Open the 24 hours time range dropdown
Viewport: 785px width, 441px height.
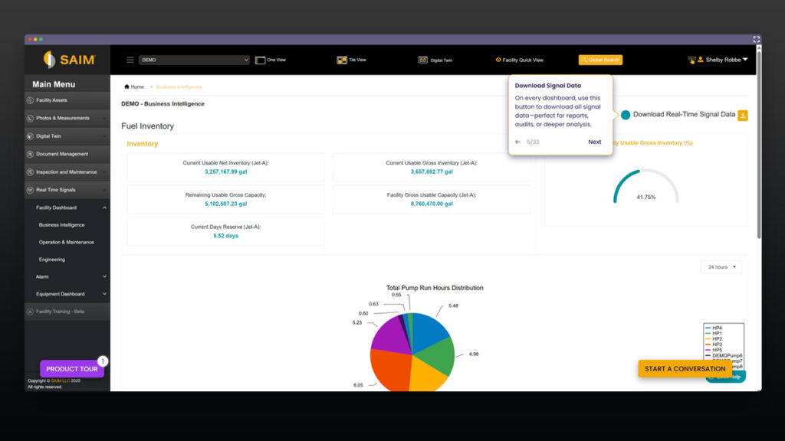coord(721,267)
